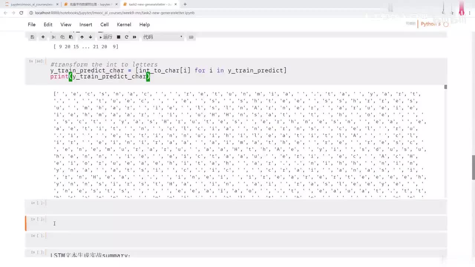Go forward in browser history
The width and height of the screenshot is (475, 267).
pyautogui.click(x=13, y=13)
